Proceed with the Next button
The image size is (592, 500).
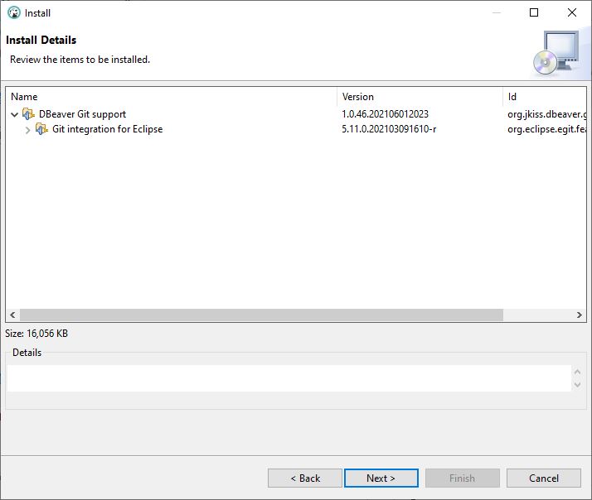381,478
